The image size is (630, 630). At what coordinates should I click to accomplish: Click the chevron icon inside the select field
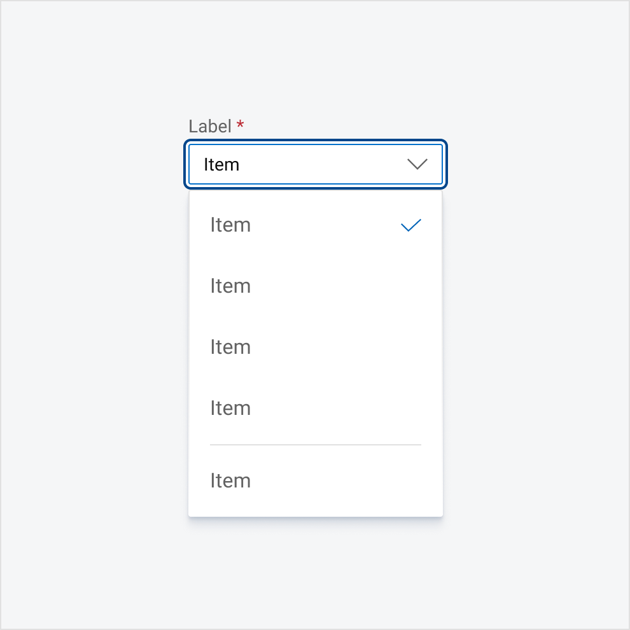coord(417,164)
